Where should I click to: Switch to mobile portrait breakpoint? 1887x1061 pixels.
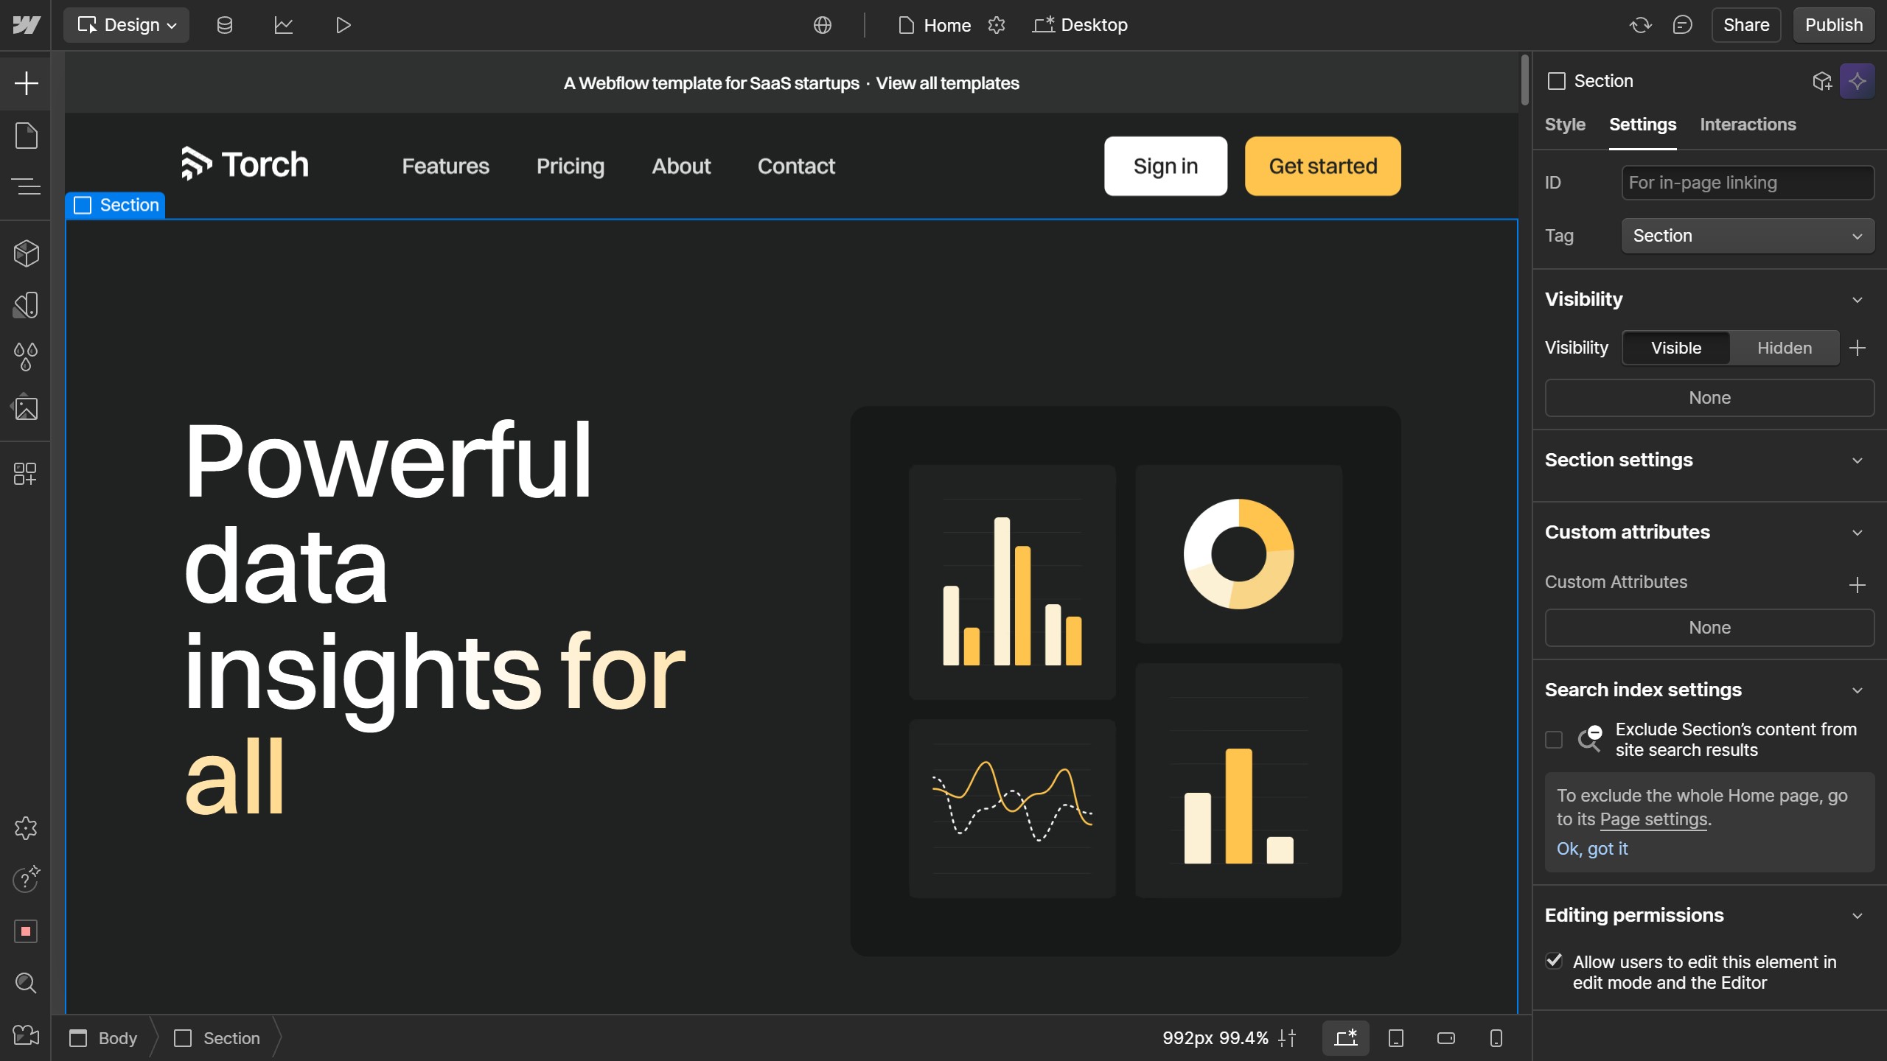[1496, 1038]
